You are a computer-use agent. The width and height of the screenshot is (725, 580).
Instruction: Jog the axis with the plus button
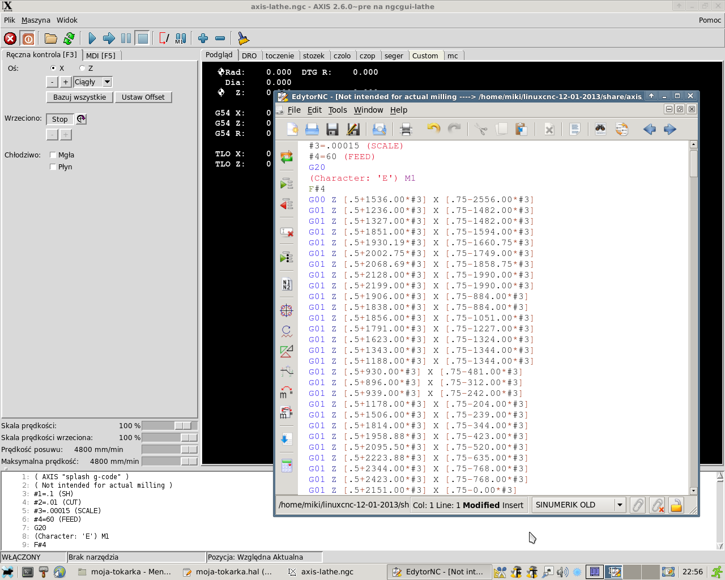[66, 82]
